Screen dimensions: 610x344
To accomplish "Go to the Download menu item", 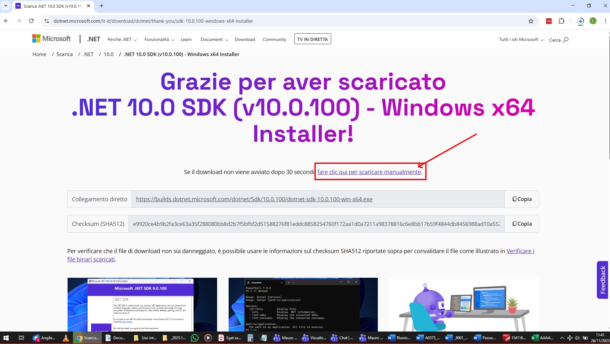I will [245, 40].
